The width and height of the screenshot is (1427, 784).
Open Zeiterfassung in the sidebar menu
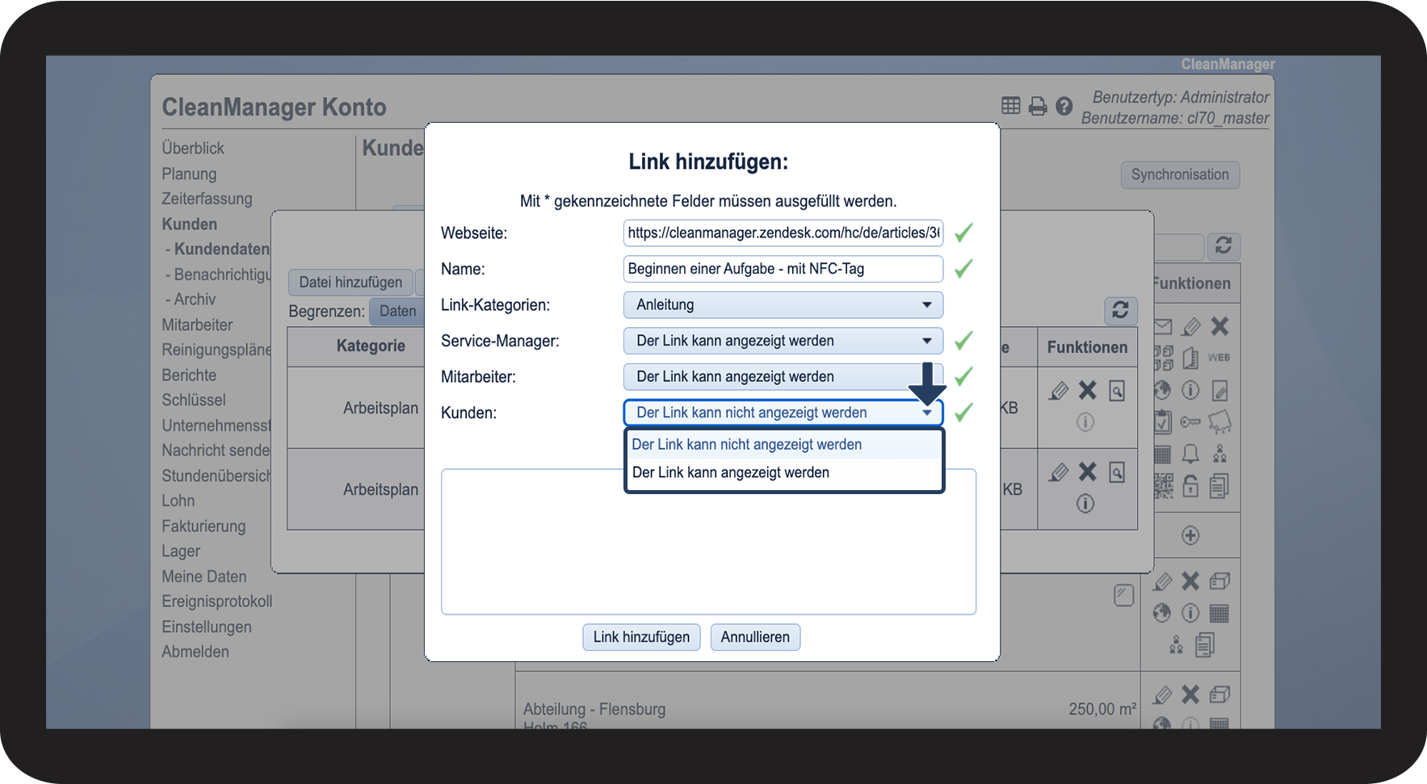[207, 199]
